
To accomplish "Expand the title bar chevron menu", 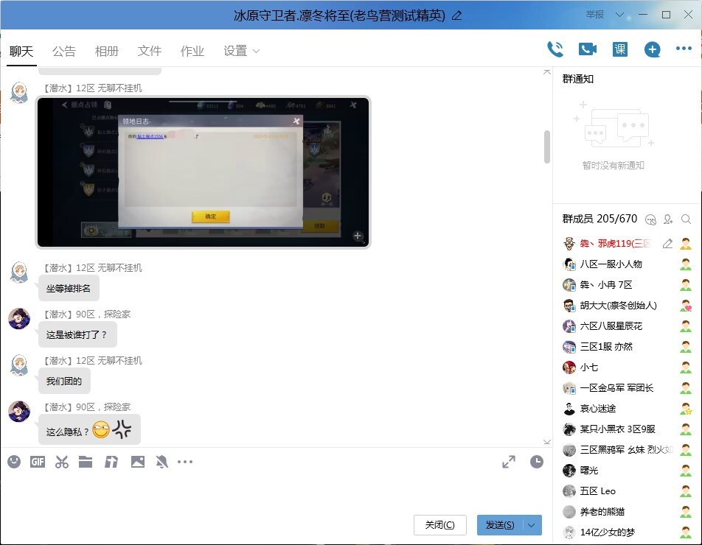I will 619,14.
